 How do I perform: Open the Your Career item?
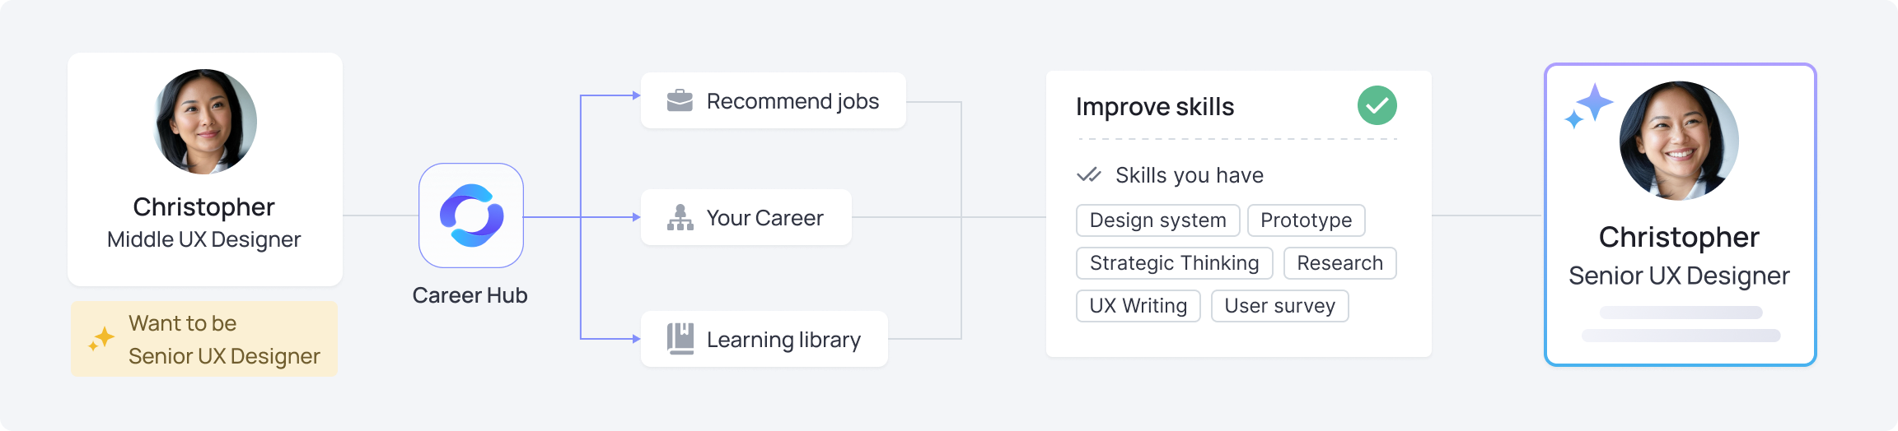(746, 217)
